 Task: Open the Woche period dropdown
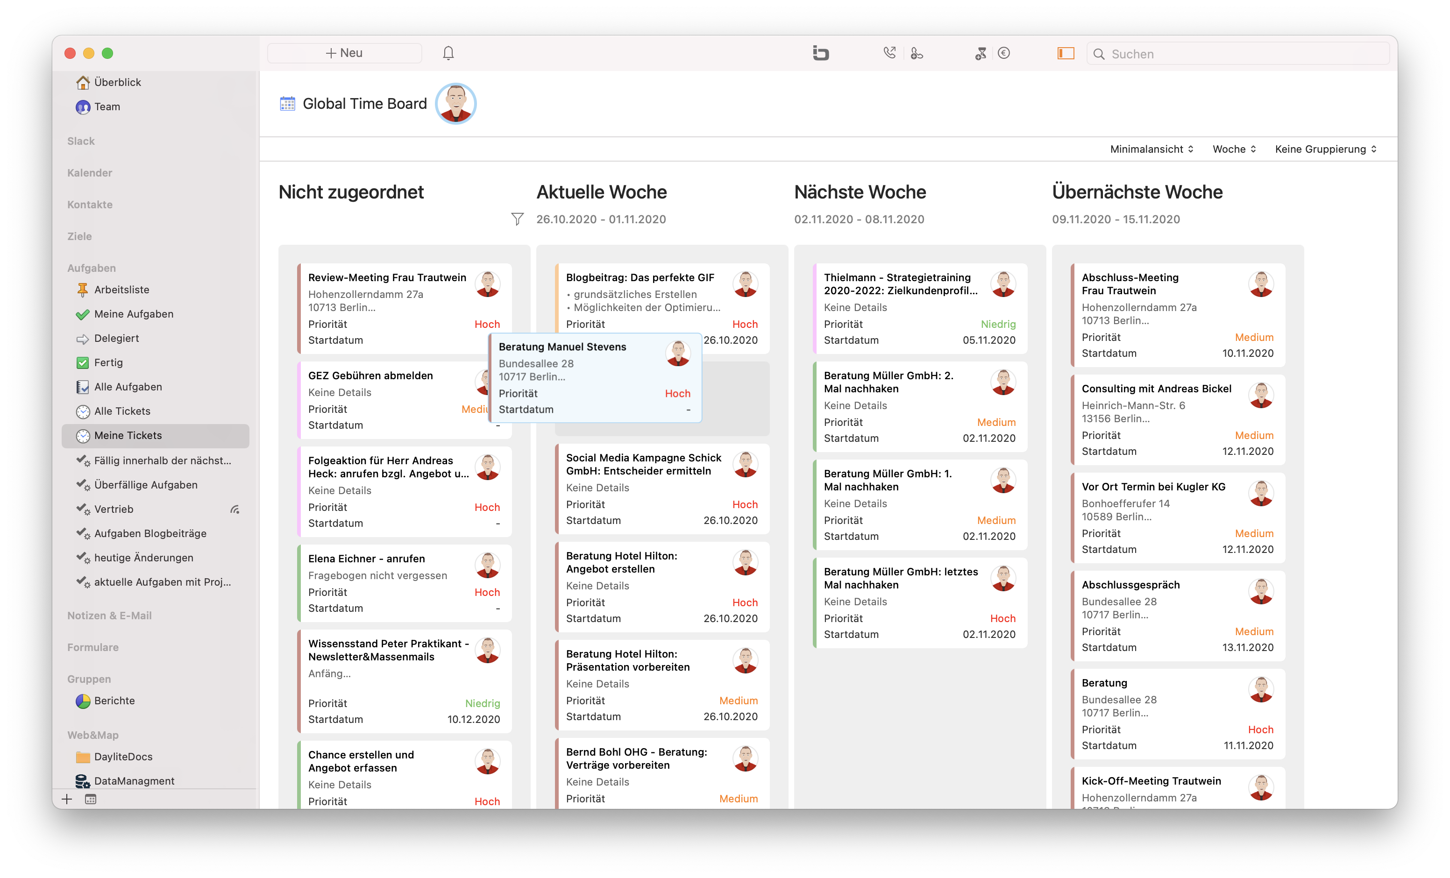(1234, 149)
